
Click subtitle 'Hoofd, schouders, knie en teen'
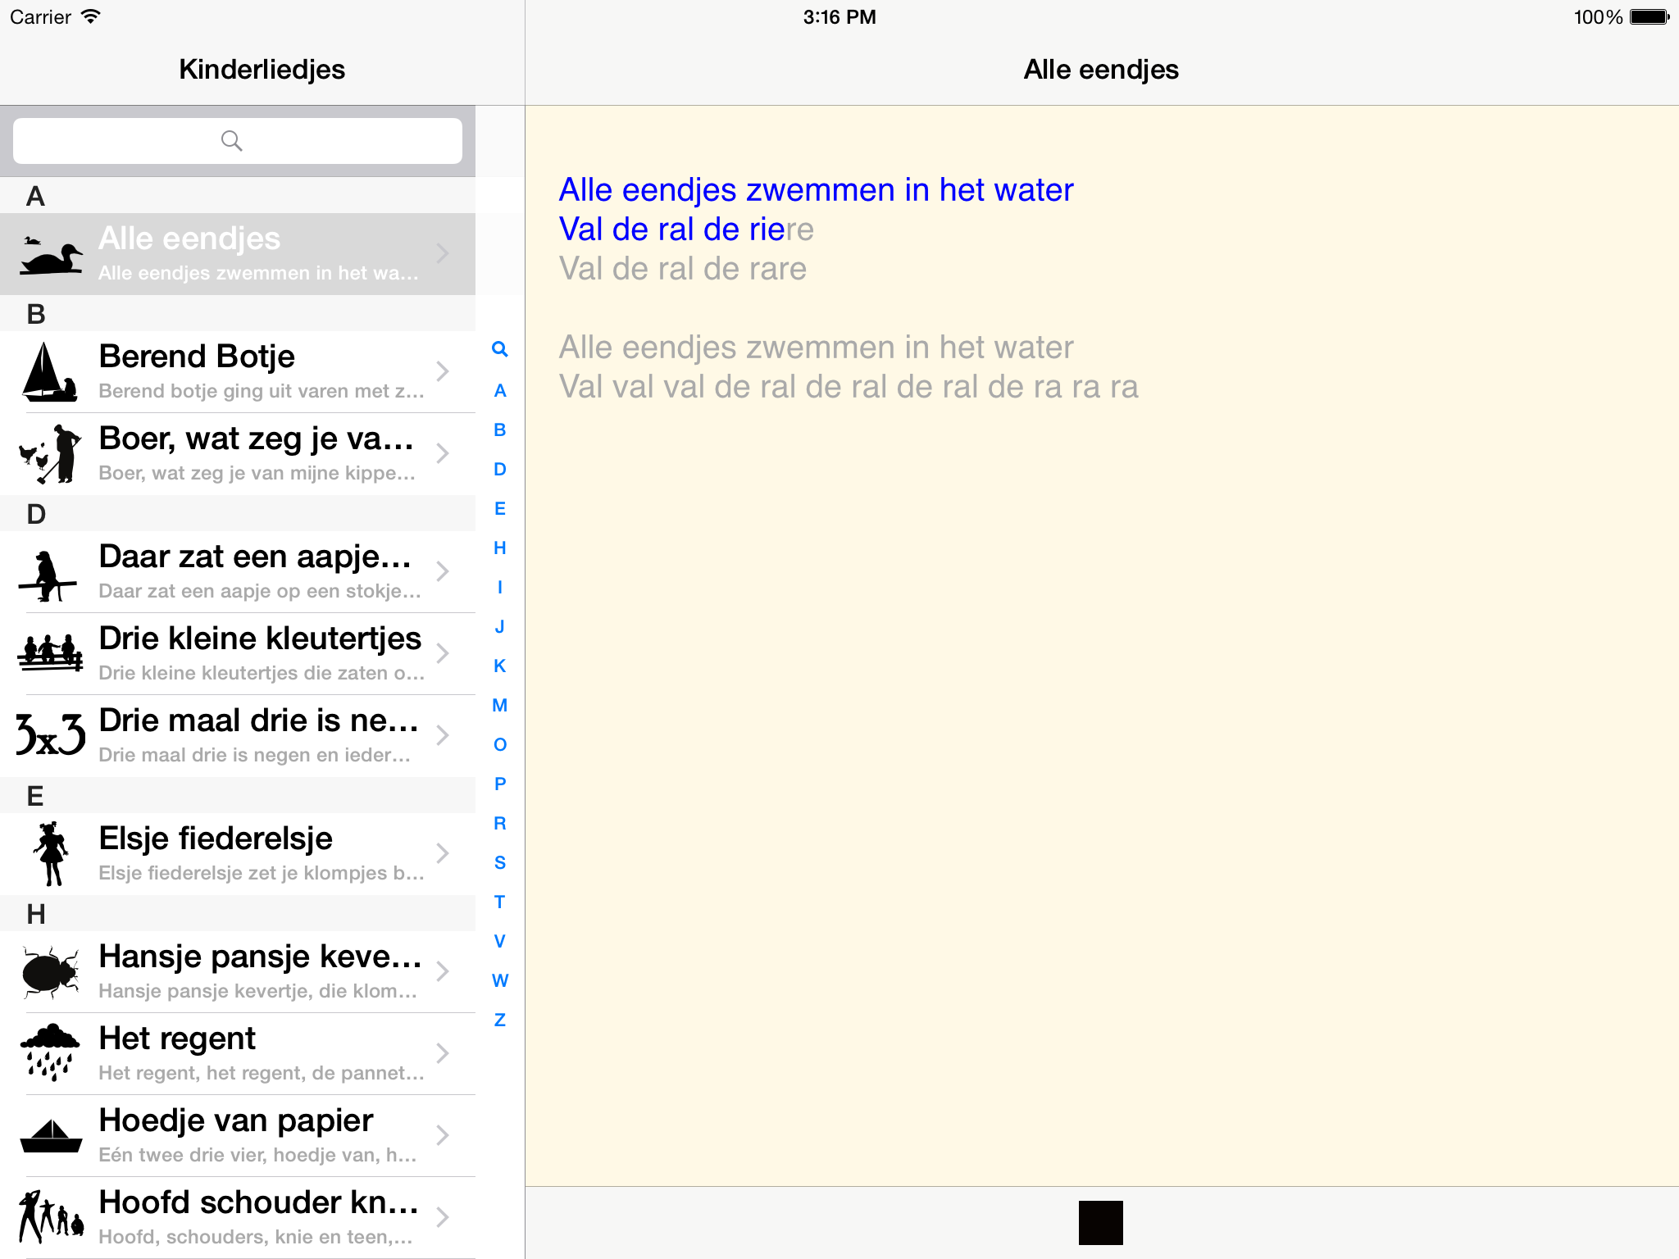[255, 1237]
